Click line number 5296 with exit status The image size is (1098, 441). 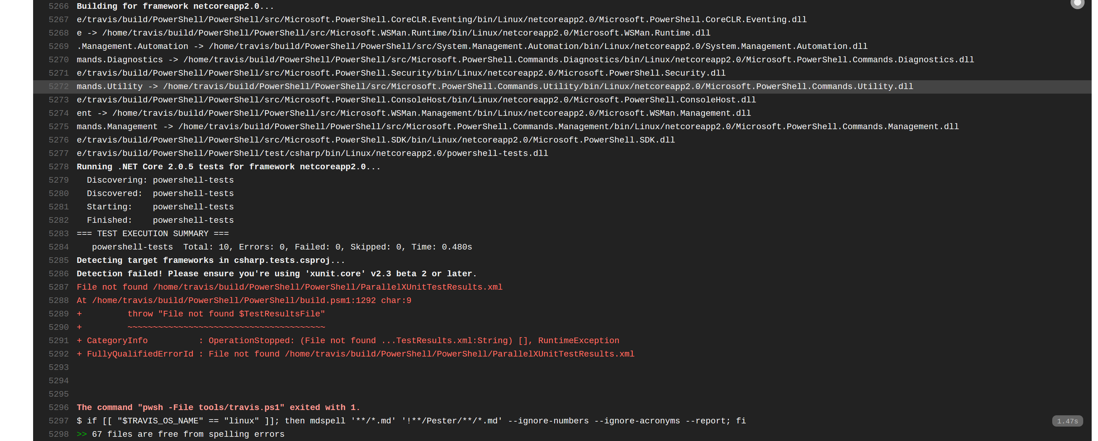[58, 407]
